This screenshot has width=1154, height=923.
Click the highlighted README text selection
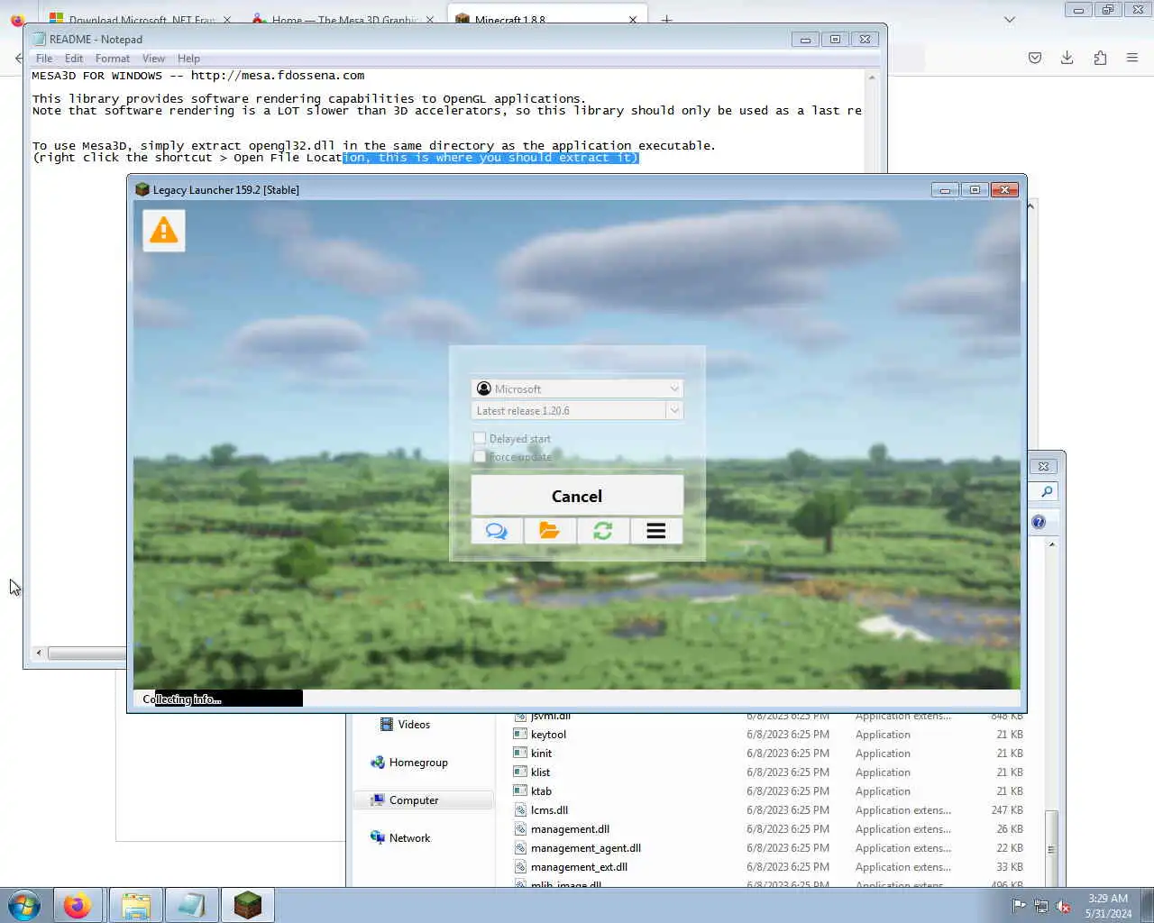coord(490,158)
